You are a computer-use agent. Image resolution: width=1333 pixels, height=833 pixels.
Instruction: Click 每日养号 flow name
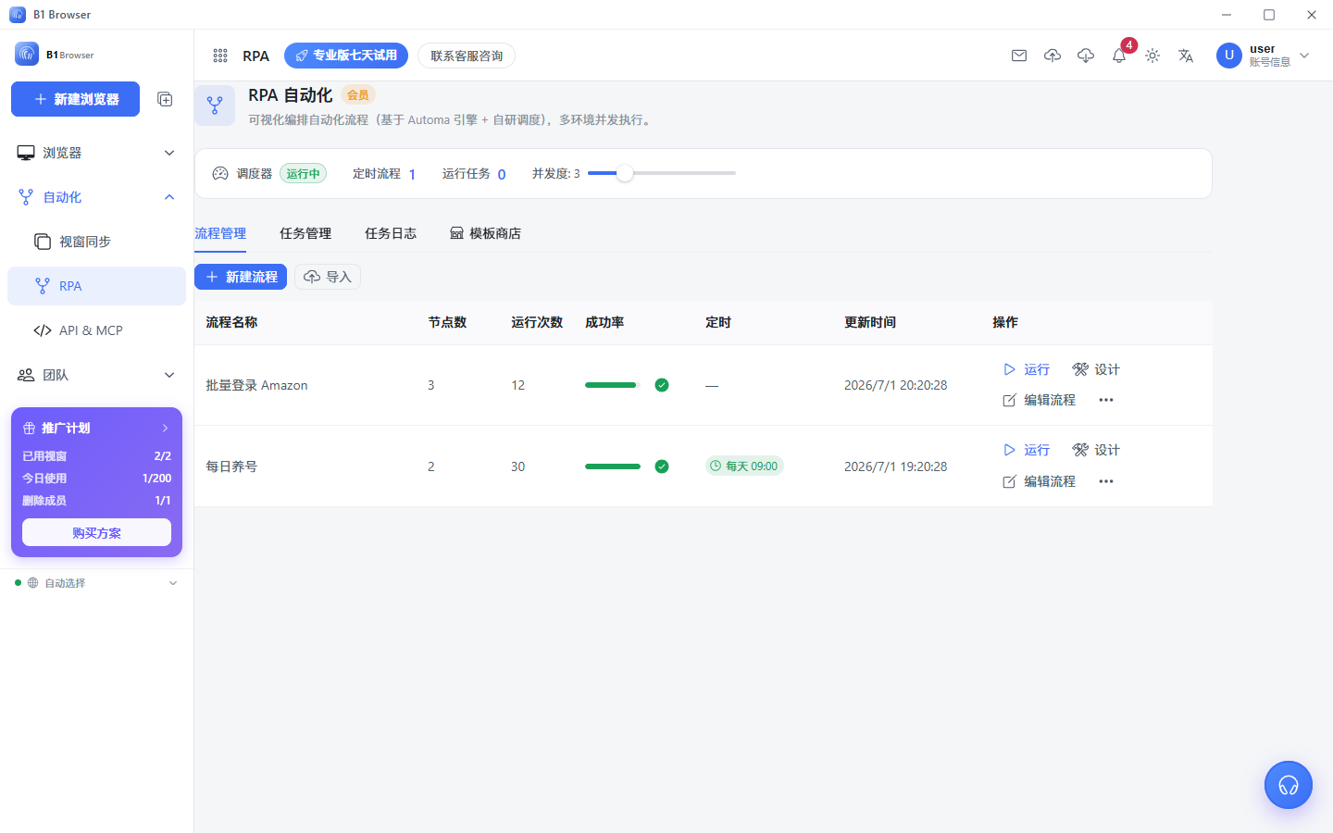[231, 466]
